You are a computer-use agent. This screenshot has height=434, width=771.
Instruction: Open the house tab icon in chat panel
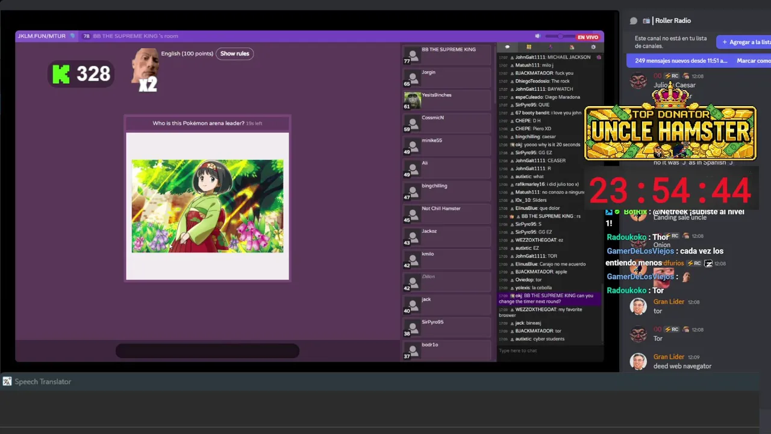click(572, 47)
